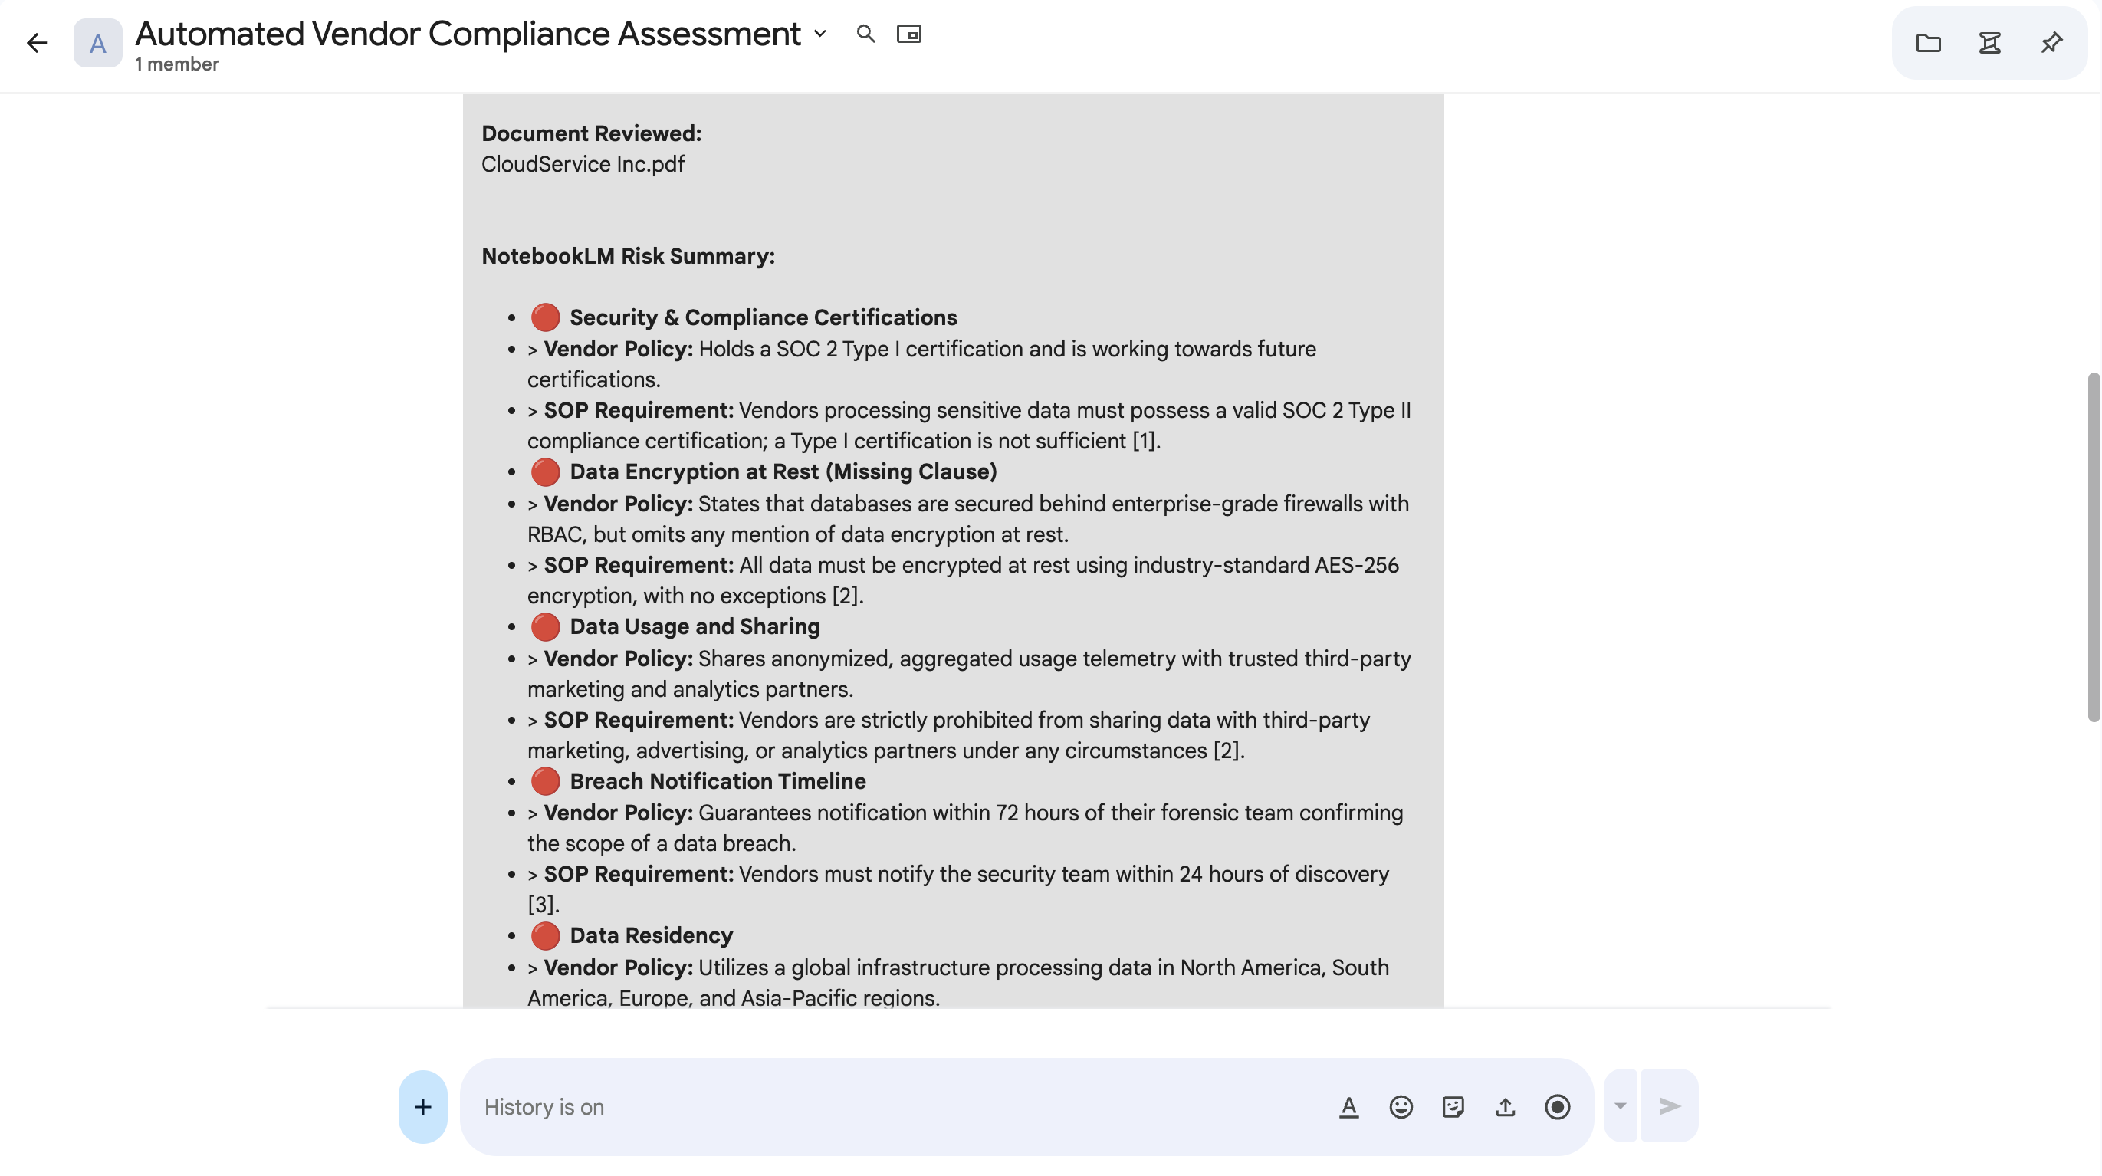Open the emoji picker

tap(1401, 1107)
